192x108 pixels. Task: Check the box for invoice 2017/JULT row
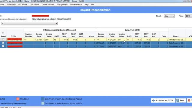coord(3,43)
